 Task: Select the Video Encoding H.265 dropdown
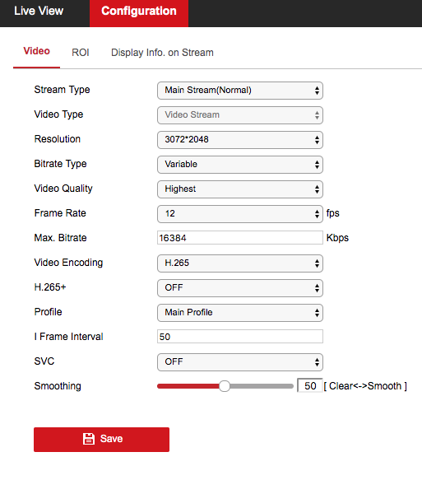(240, 263)
